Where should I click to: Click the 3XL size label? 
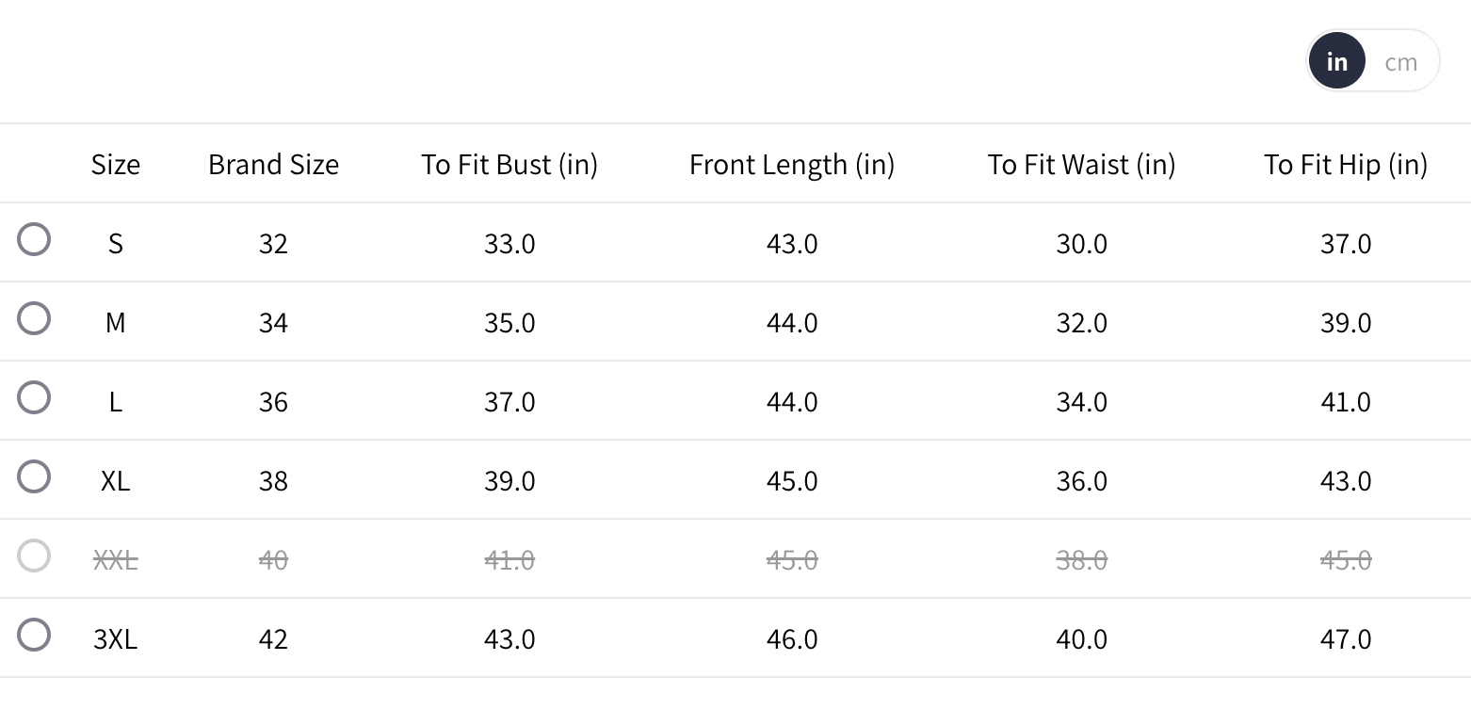pyautogui.click(x=116, y=639)
